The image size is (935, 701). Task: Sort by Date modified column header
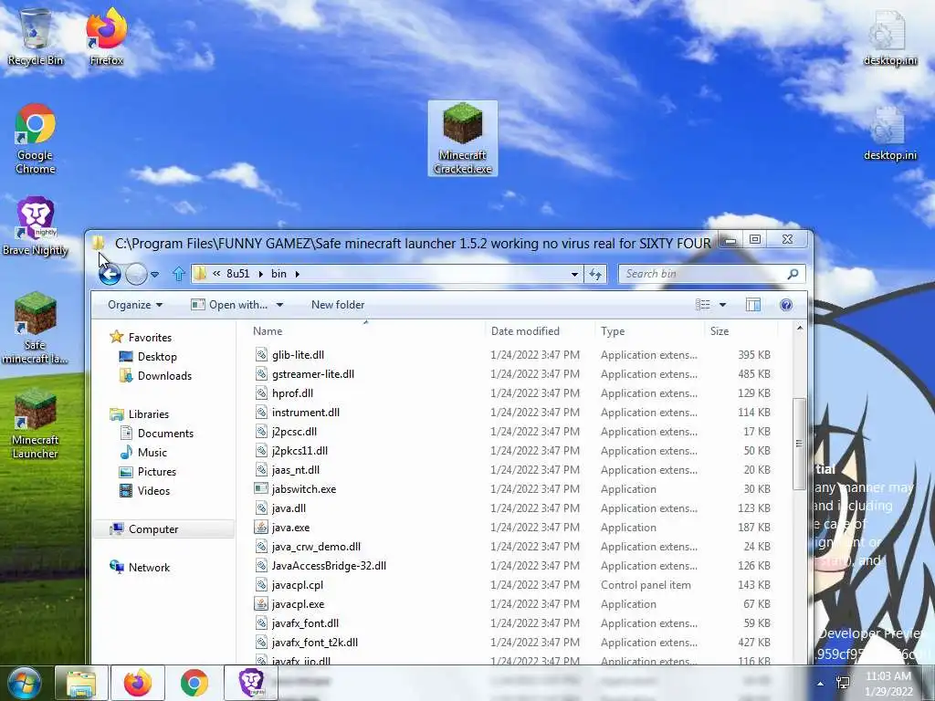(x=540, y=330)
